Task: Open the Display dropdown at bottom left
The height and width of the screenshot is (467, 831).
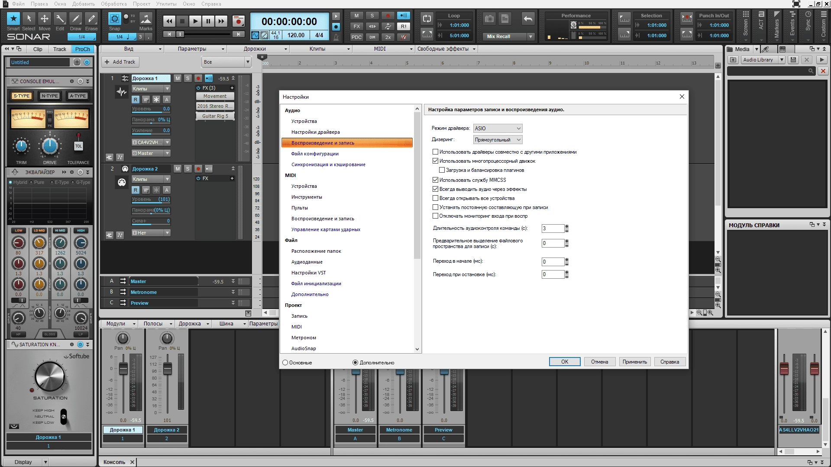Action: 27,462
